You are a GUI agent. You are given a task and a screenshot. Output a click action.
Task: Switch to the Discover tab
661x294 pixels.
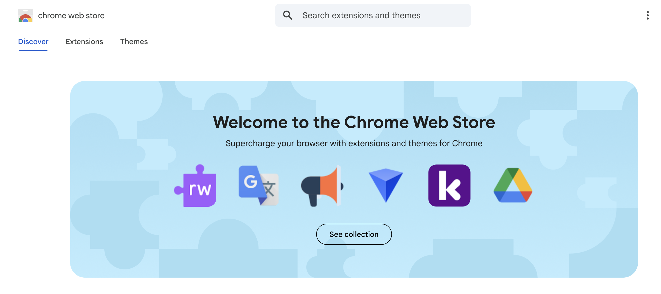(x=33, y=42)
